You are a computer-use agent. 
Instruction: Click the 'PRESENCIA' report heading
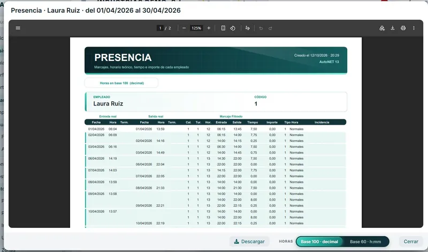(x=123, y=58)
